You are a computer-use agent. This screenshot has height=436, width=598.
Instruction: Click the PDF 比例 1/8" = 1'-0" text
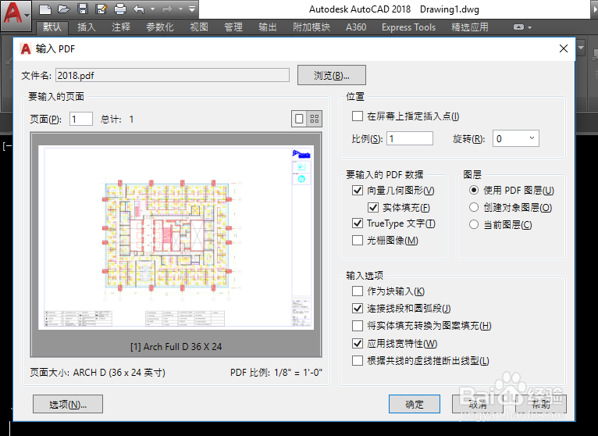tap(276, 372)
